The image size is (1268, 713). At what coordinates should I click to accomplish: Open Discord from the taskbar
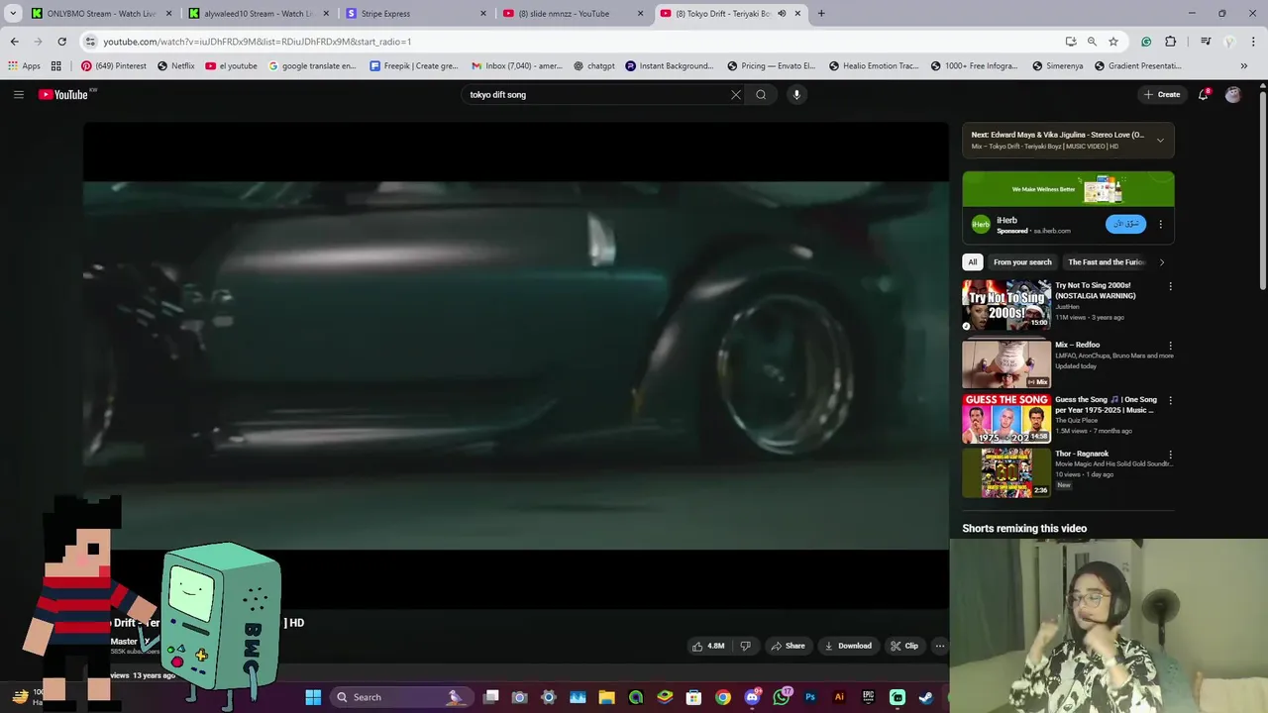coord(753,697)
